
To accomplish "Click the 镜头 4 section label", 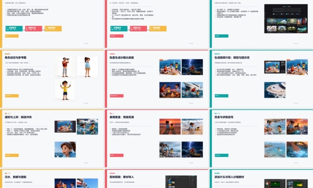I will 112,113.
